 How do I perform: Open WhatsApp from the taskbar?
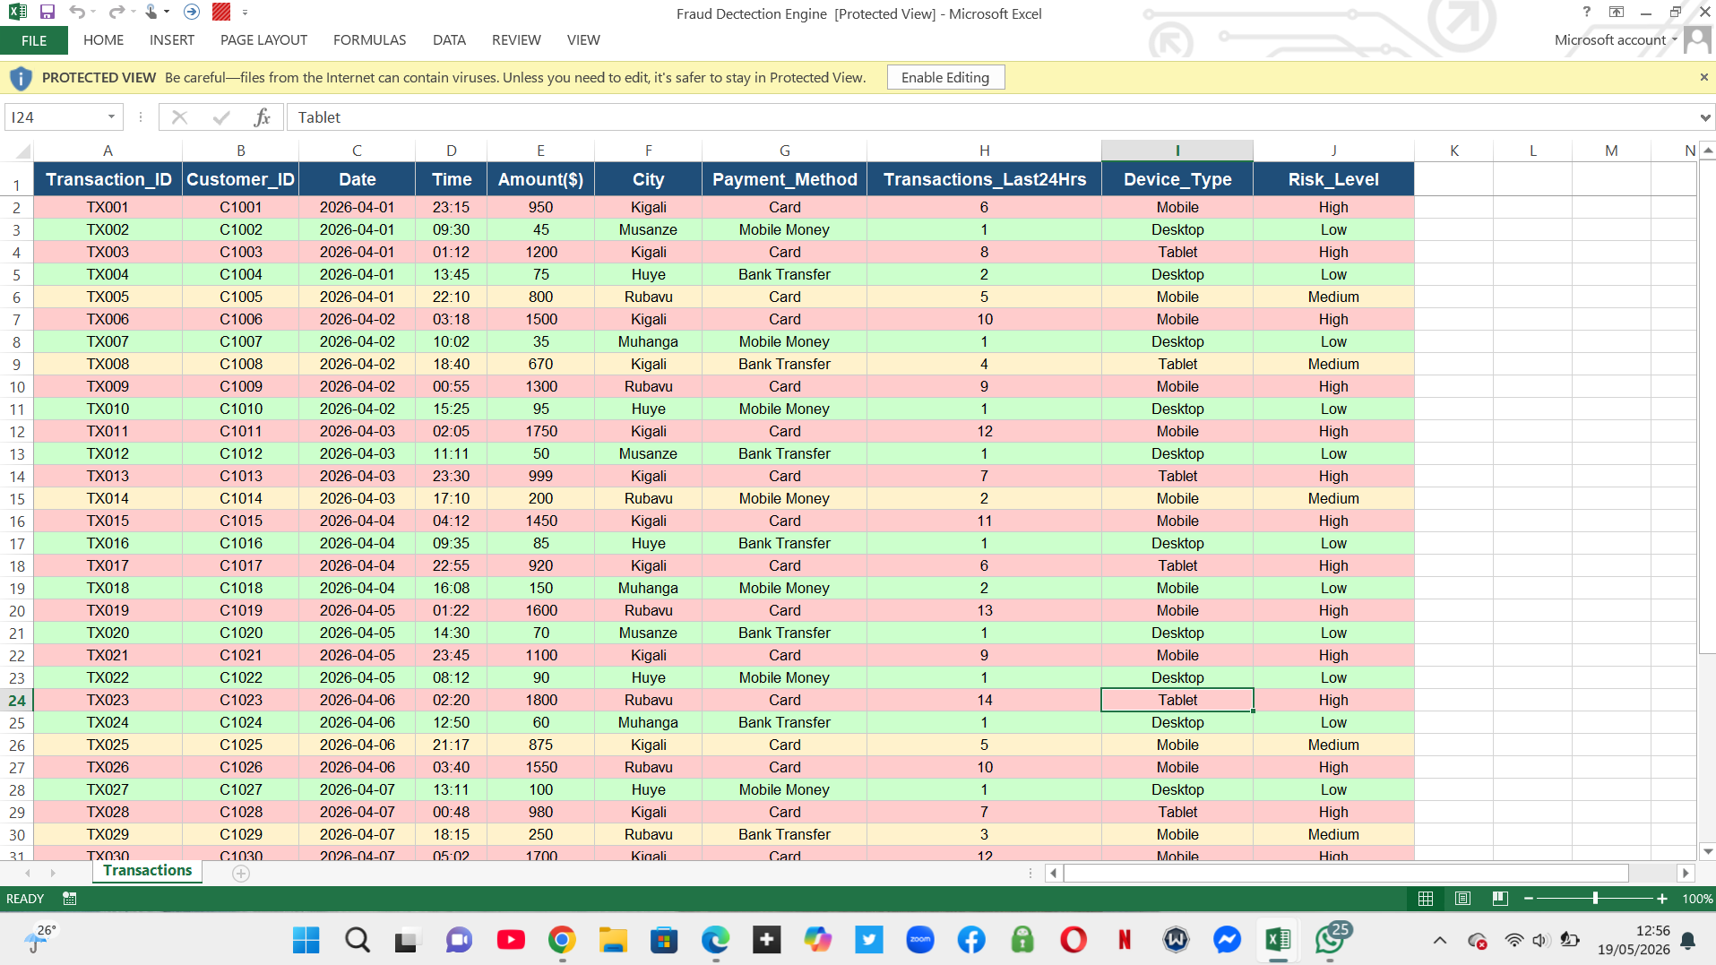1330,940
